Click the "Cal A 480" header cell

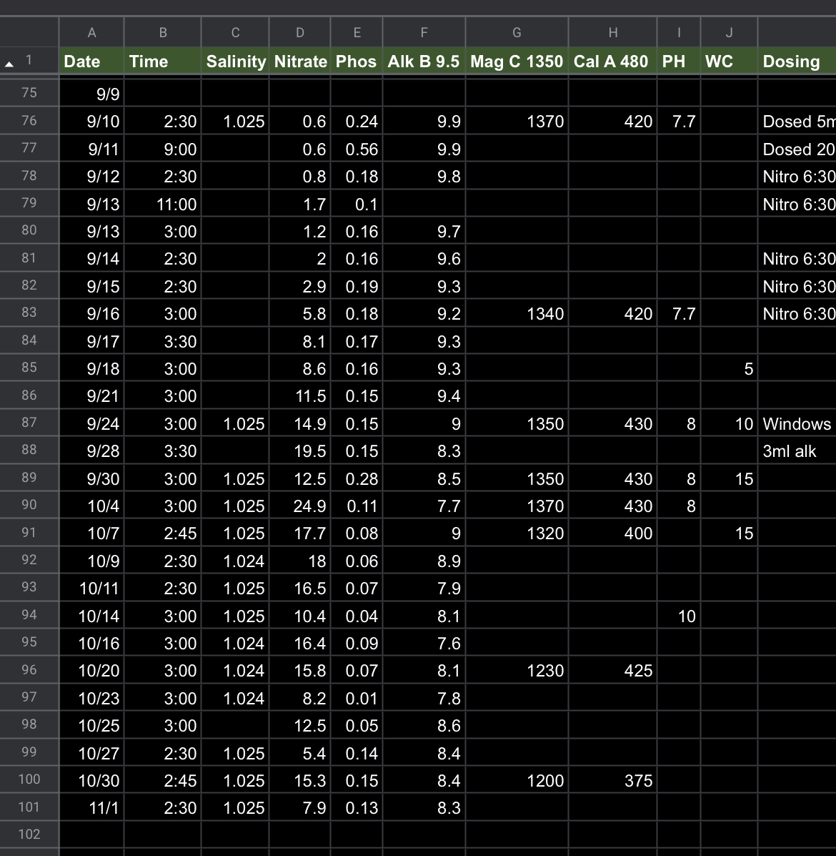pyautogui.click(x=613, y=62)
